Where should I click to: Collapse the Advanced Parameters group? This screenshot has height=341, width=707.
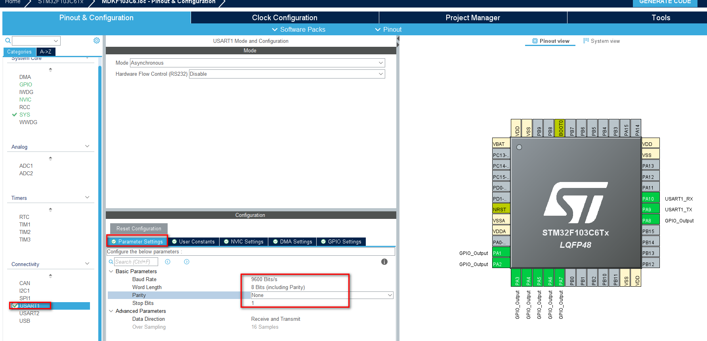tap(111, 311)
